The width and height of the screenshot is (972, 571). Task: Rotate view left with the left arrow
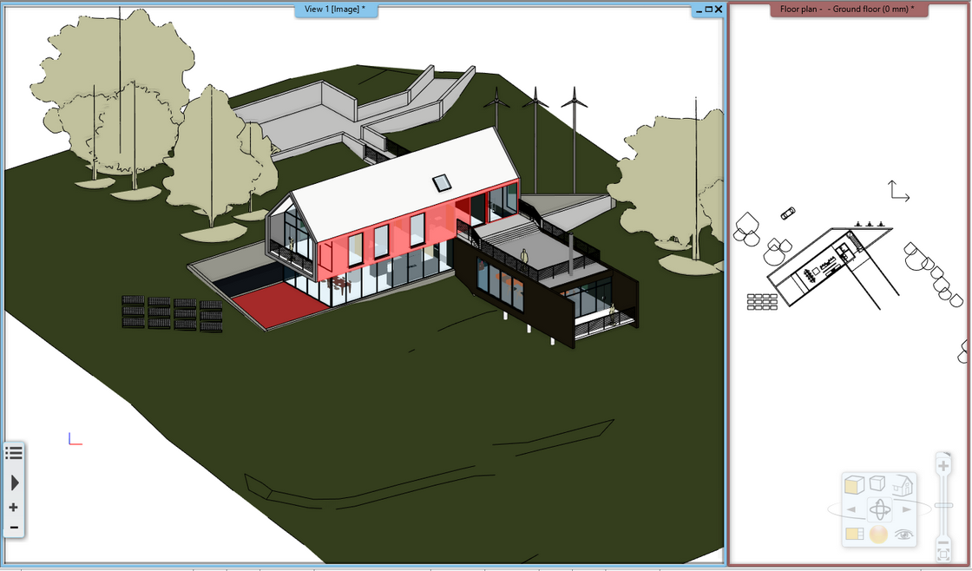click(x=851, y=509)
